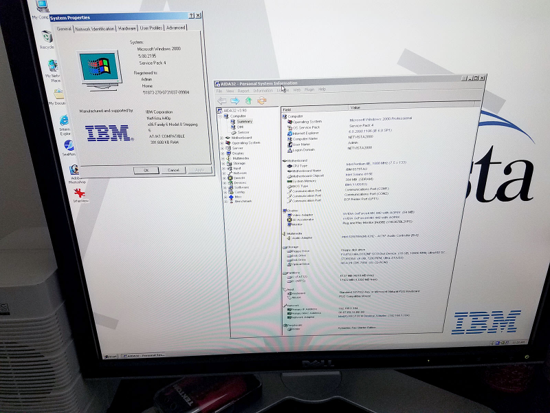Click the Benchmark icon in the tree
Image resolution: width=550 pixels, height=413 pixels.
coord(231,202)
